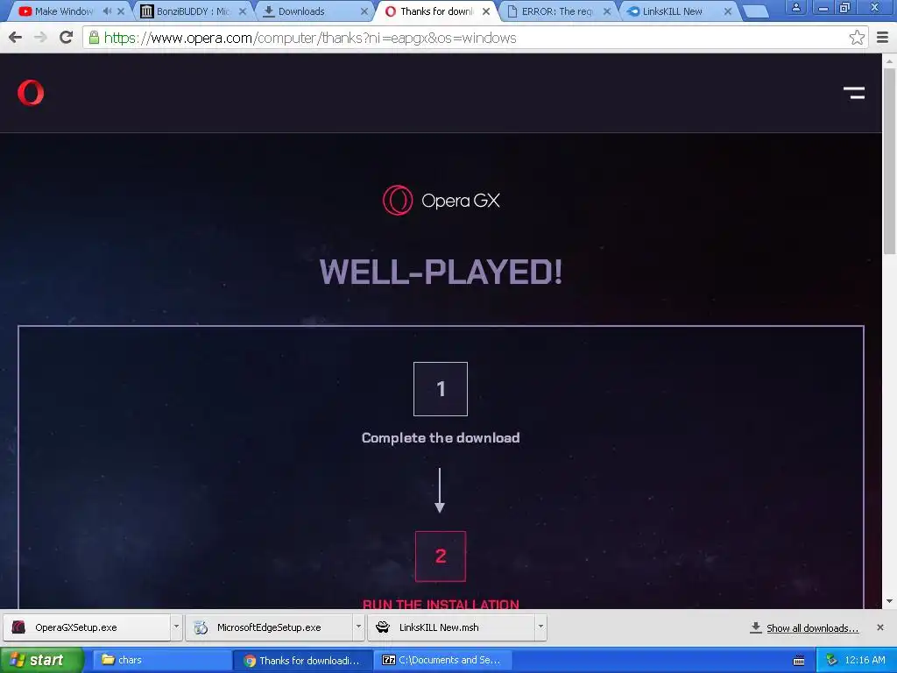This screenshot has height=673, width=897.
Task: Click the scrollbar up arrow
Action: pos(890,60)
